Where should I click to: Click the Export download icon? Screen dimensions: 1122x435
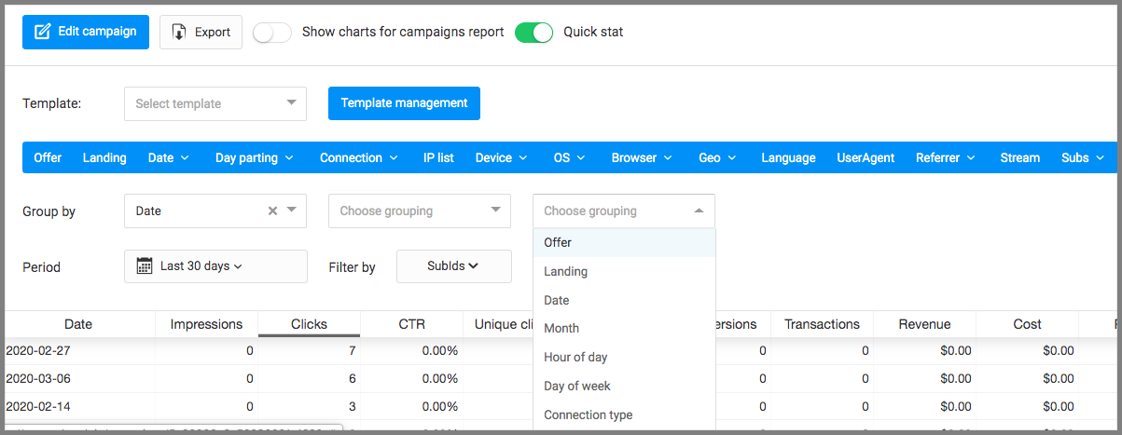point(180,32)
